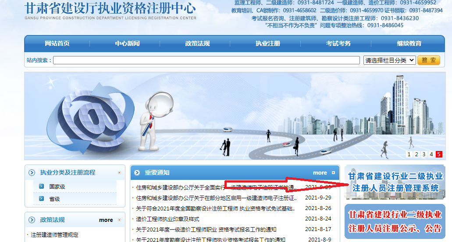
Task: Open the 执业注册 navigation menu
Action: click(x=267, y=43)
